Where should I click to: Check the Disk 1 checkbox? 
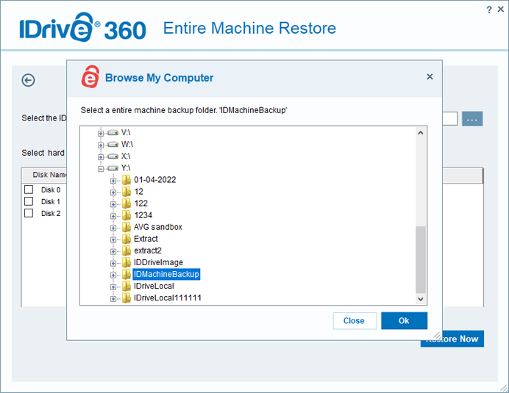(29, 201)
